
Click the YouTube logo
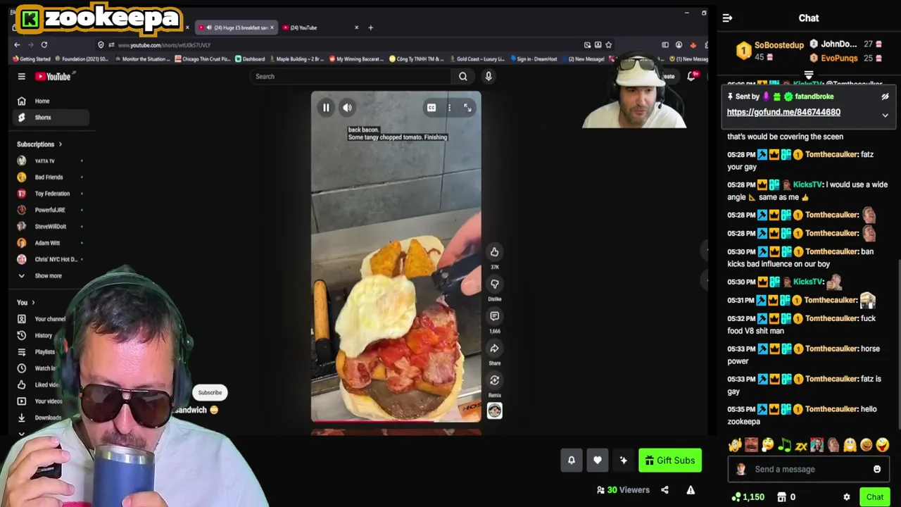[53, 76]
